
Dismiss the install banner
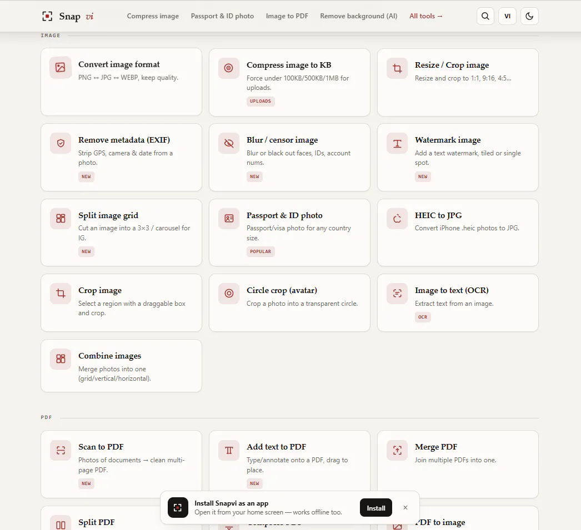coord(405,508)
